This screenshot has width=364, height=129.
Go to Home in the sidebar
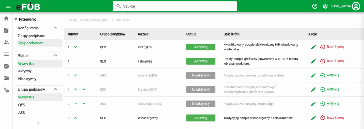pyautogui.click(x=6, y=18)
